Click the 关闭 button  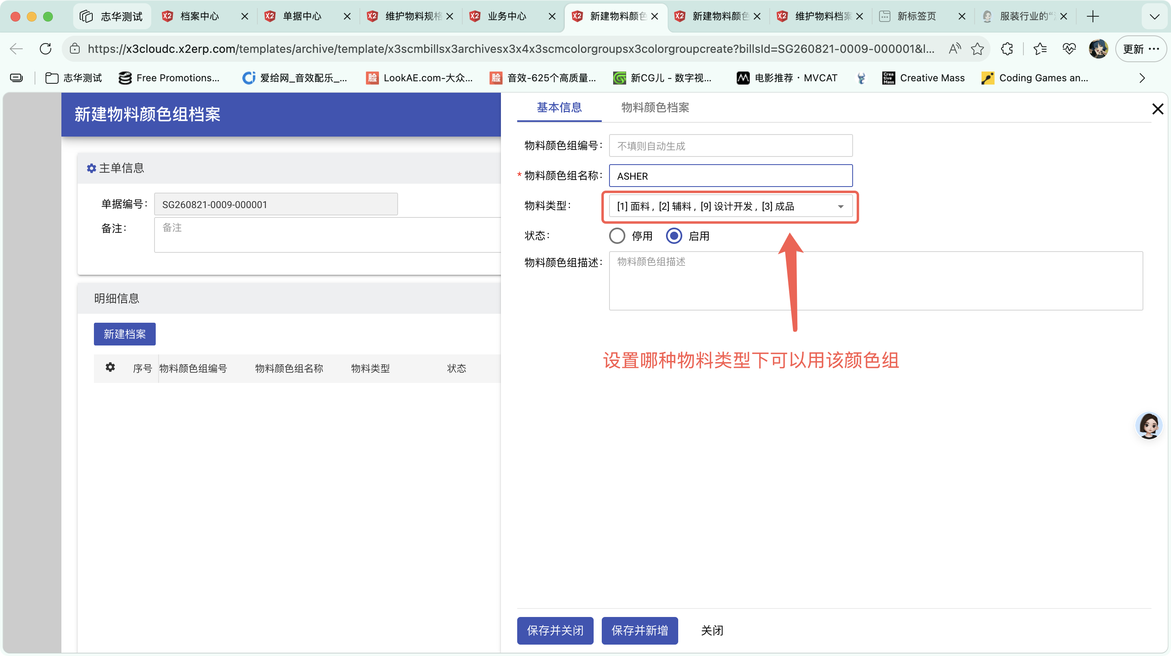coord(712,630)
